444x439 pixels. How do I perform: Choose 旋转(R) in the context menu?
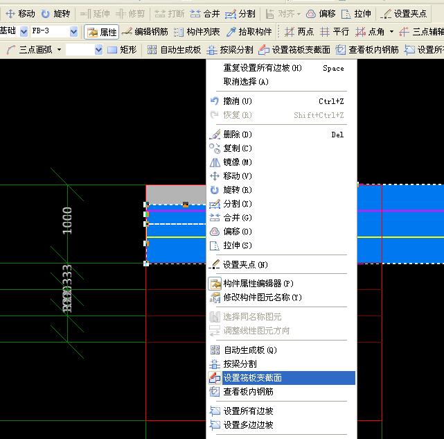[x=282, y=190]
